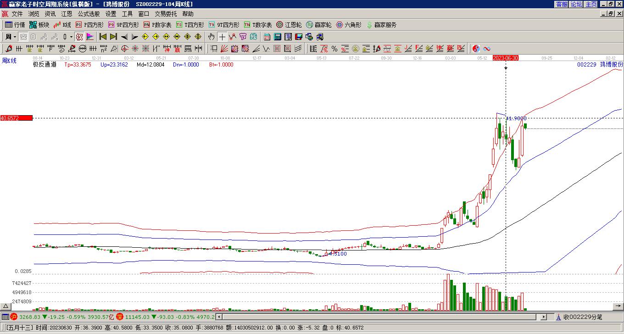Open the 六角形 hexagon chart
Screen dimensions: 624x334
click(349, 25)
